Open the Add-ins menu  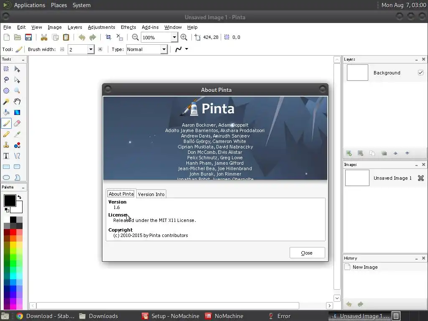pos(150,27)
